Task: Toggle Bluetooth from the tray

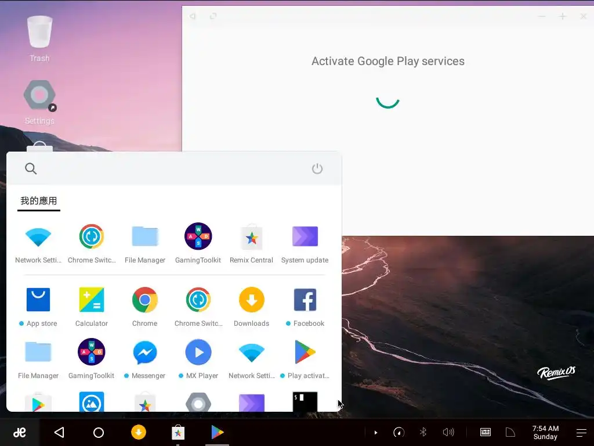Action: pos(423,432)
